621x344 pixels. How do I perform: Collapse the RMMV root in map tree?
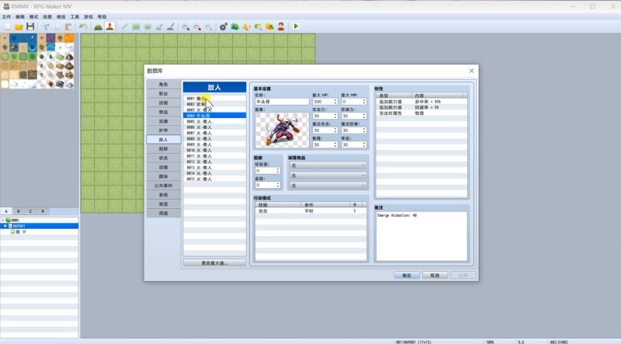coord(3,220)
